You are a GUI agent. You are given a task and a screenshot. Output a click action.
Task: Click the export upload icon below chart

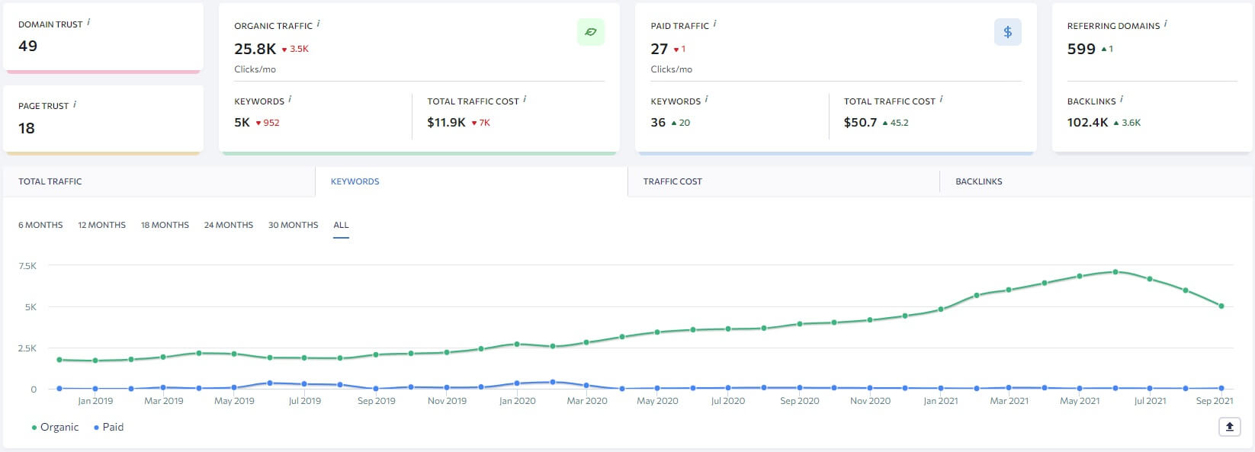click(x=1229, y=427)
